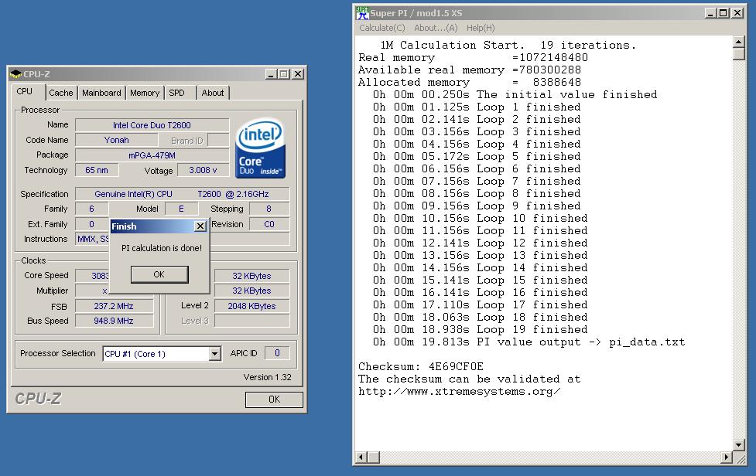756x476 pixels.
Task: Click the OK button in CPU-Z
Action: [274, 399]
